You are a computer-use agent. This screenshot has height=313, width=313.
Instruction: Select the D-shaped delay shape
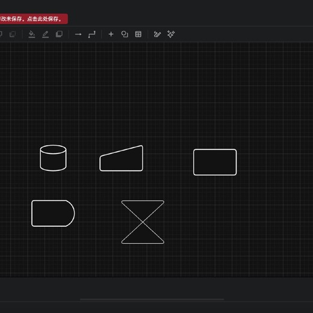(x=53, y=213)
